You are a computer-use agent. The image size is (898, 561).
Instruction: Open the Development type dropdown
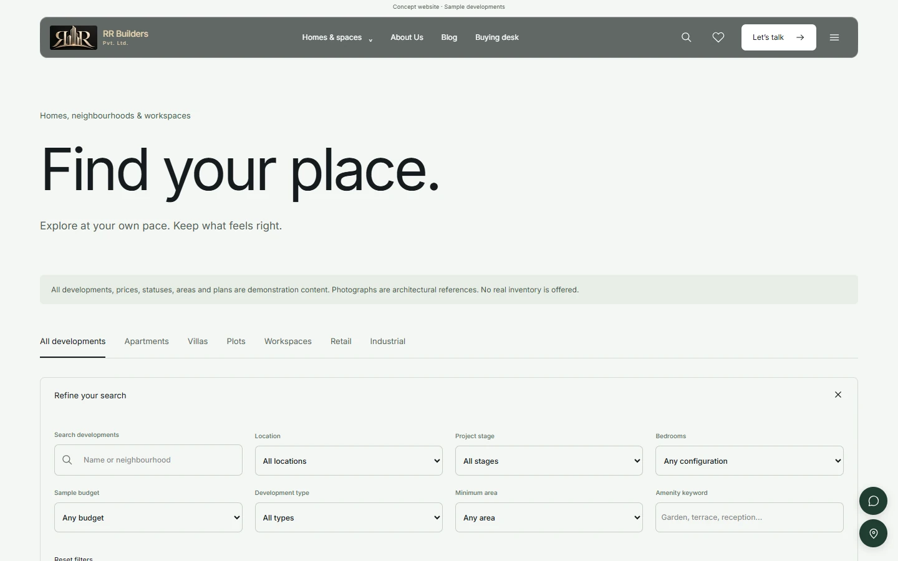349,517
